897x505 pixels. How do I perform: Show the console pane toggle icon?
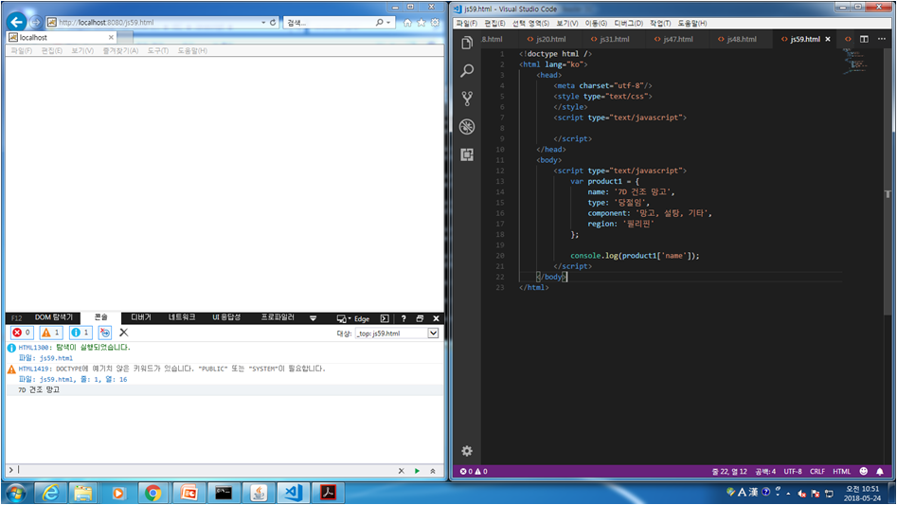coord(385,318)
